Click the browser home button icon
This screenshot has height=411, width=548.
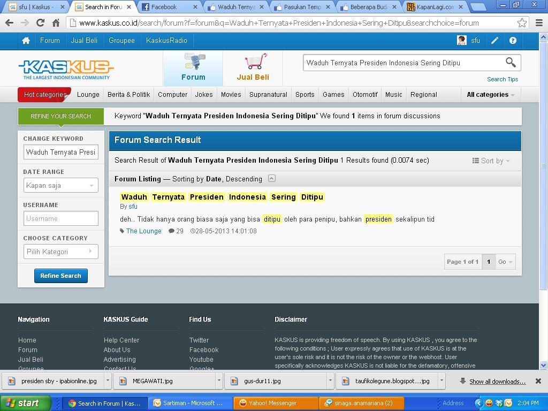coord(56,23)
